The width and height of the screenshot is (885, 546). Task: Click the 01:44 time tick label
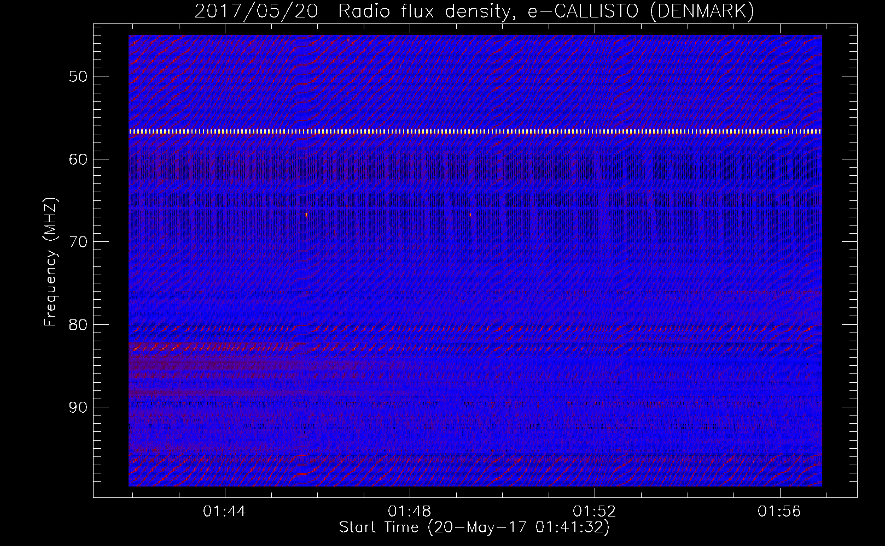tap(224, 512)
